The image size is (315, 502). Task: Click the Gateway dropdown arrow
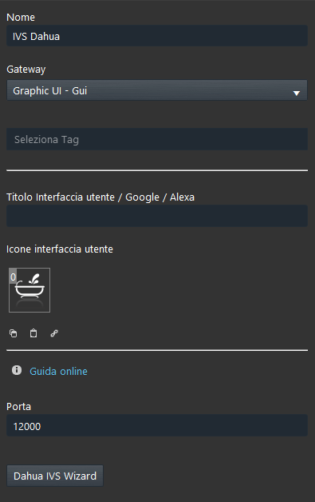pyautogui.click(x=297, y=94)
